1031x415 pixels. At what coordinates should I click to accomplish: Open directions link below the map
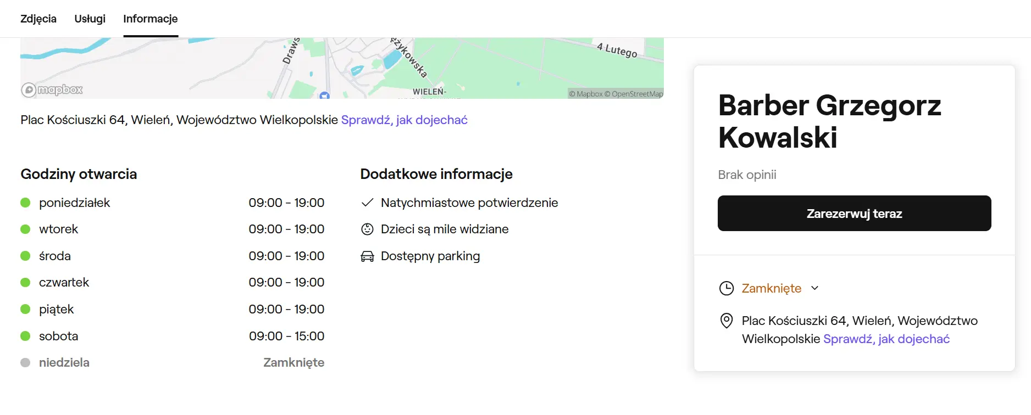pyautogui.click(x=404, y=120)
